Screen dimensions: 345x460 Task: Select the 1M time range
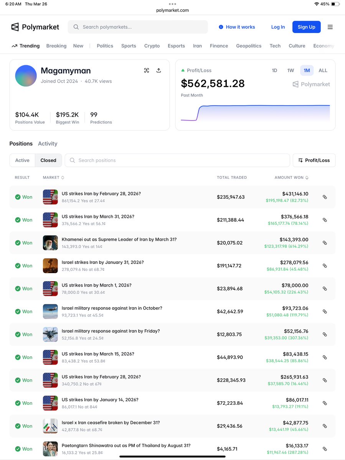tap(307, 71)
